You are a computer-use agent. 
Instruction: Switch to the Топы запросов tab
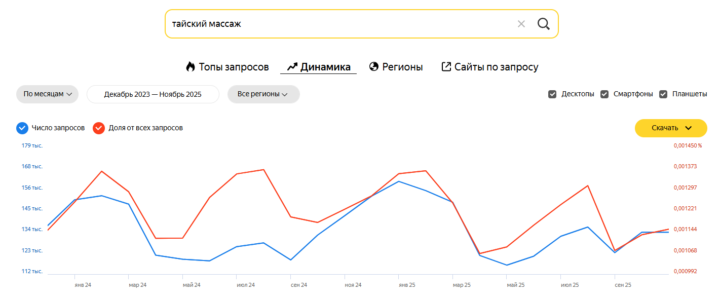(x=234, y=67)
